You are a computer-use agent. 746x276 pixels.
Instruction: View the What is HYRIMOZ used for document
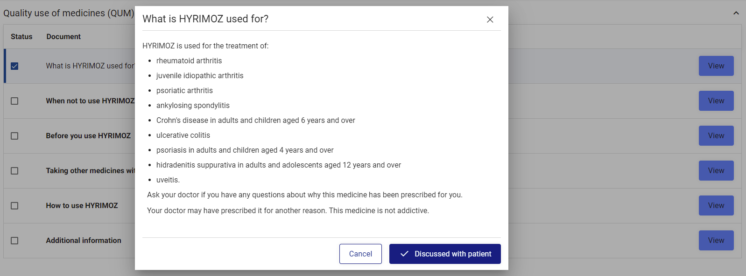pyautogui.click(x=716, y=66)
